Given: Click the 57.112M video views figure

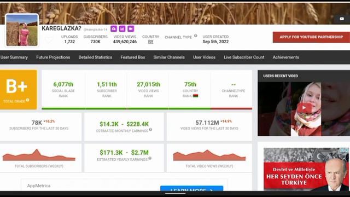Looking at the screenshot, I should (x=207, y=123).
